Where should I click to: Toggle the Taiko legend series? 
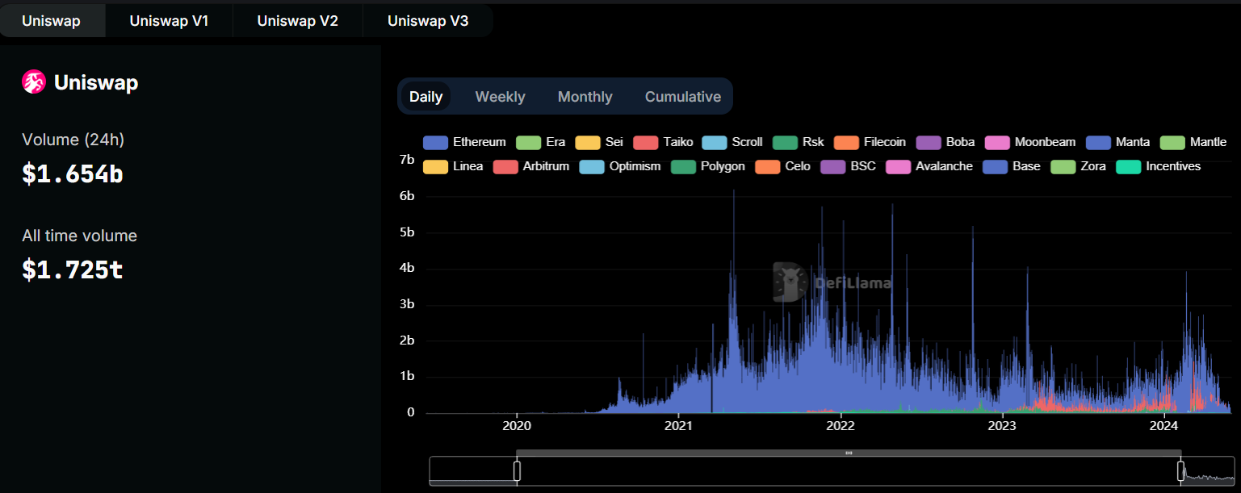[x=663, y=142]
